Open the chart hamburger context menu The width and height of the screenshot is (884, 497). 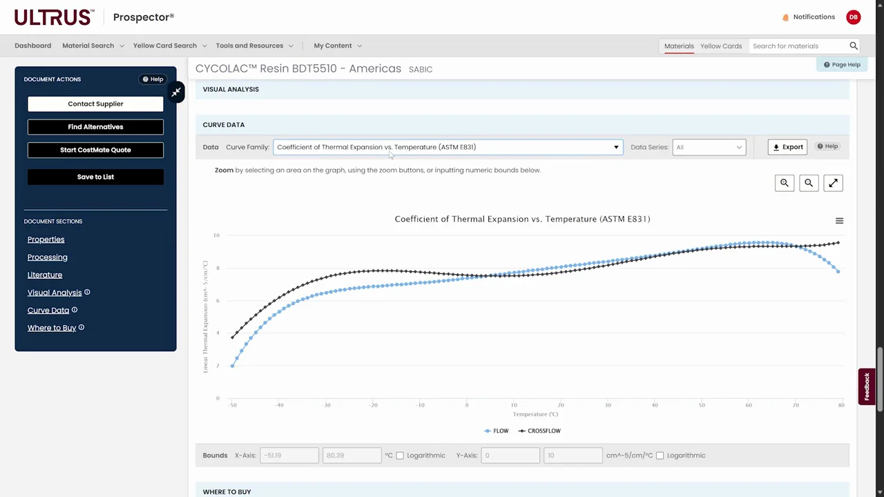pos(839,221)
